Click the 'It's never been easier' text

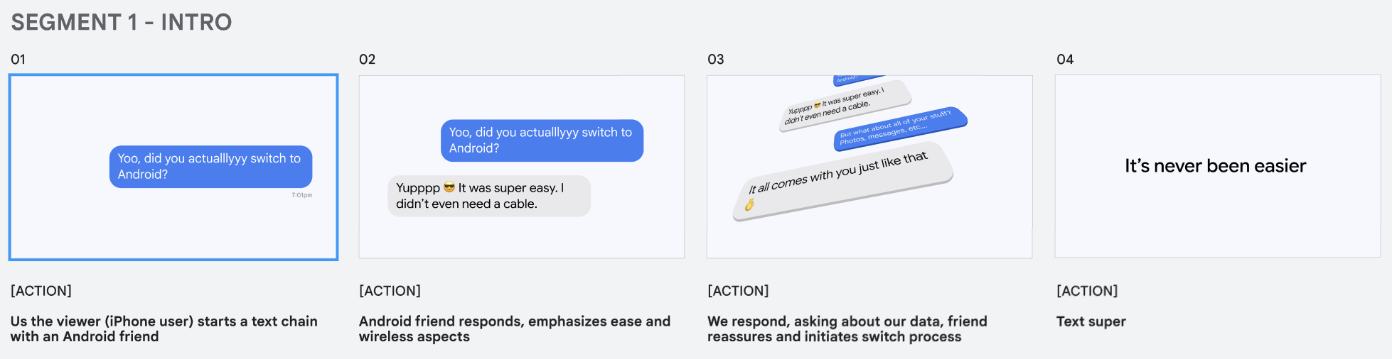click(1215, 166)
